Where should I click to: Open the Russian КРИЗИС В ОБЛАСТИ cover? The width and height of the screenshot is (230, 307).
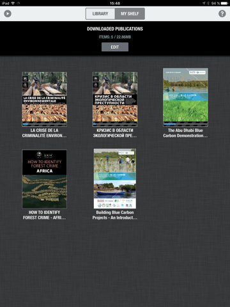[115, 99]
